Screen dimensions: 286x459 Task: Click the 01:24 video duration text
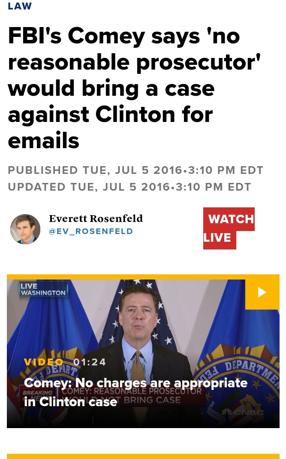tap(90, 362)
